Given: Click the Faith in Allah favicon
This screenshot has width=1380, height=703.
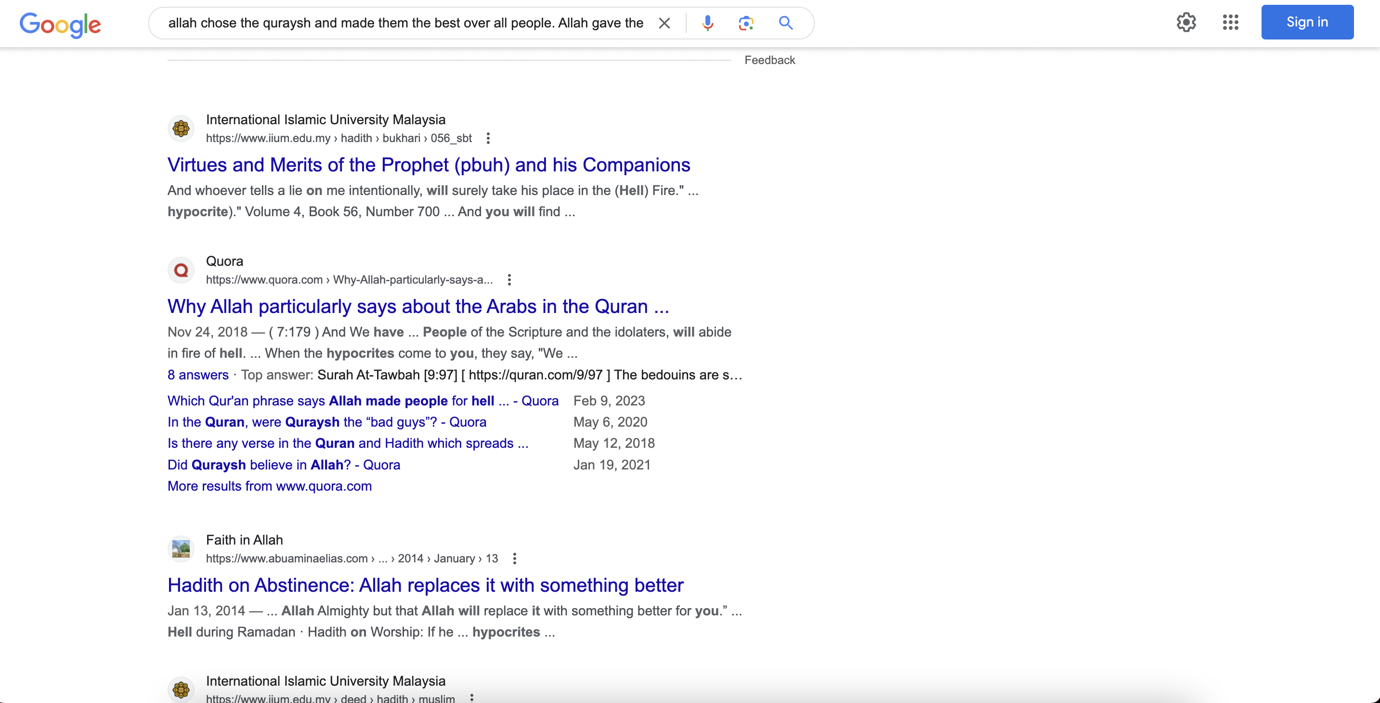Looking at the screenshot, I should point(181,549).
